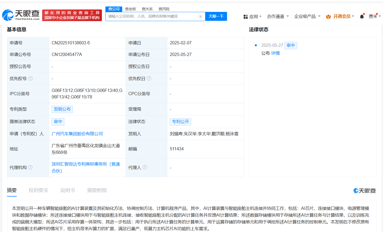Select the 查风险 search tab
The image size is (383, 232).
(164, 9)
